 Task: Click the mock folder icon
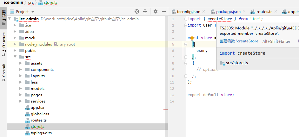point(22,38)
